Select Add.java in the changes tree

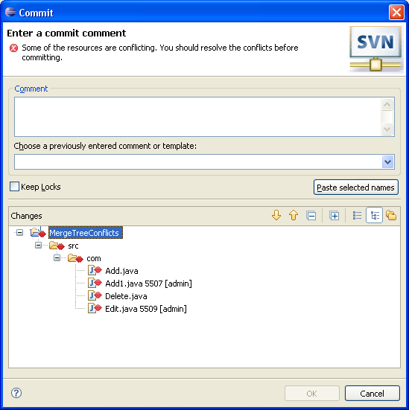pyautogui.click(x=121, y=271)
